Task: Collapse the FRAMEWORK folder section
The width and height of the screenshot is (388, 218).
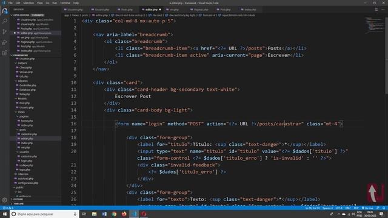Action: tap(21, 55)
